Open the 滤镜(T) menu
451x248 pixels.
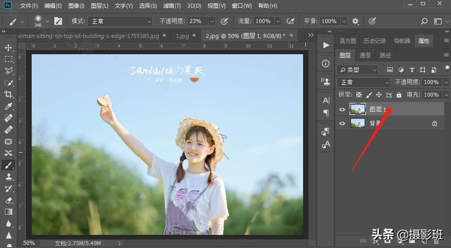click(x=171, y=6)
